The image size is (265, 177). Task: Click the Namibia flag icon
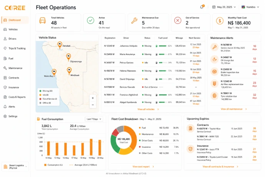(243, 7)
